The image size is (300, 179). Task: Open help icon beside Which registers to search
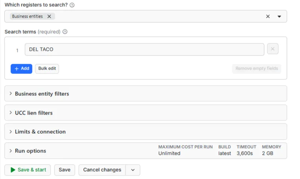click(72, 5)
